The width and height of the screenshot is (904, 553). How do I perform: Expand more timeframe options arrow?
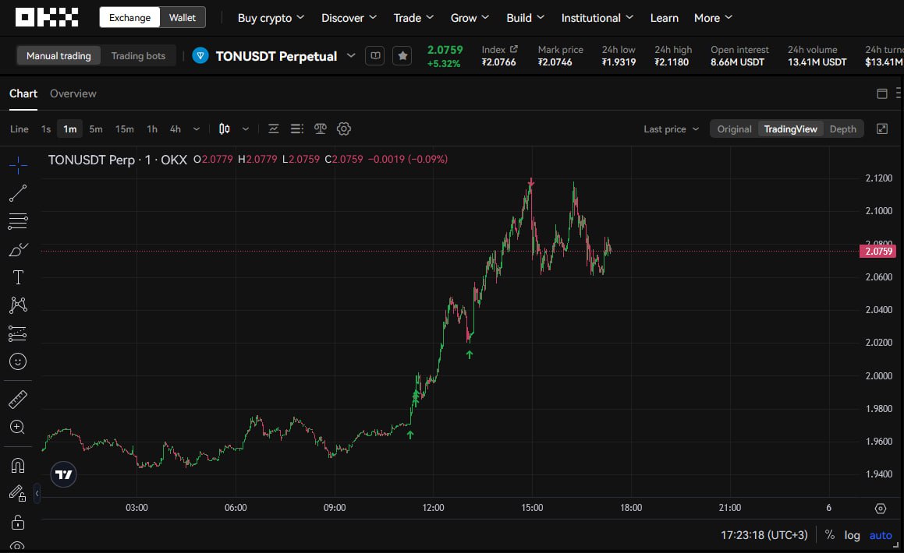click(x=197, y=129)
